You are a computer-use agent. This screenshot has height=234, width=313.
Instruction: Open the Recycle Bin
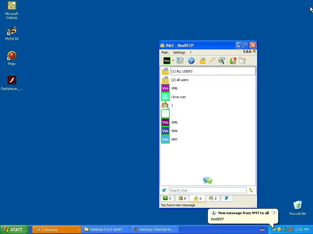point(298,208)
